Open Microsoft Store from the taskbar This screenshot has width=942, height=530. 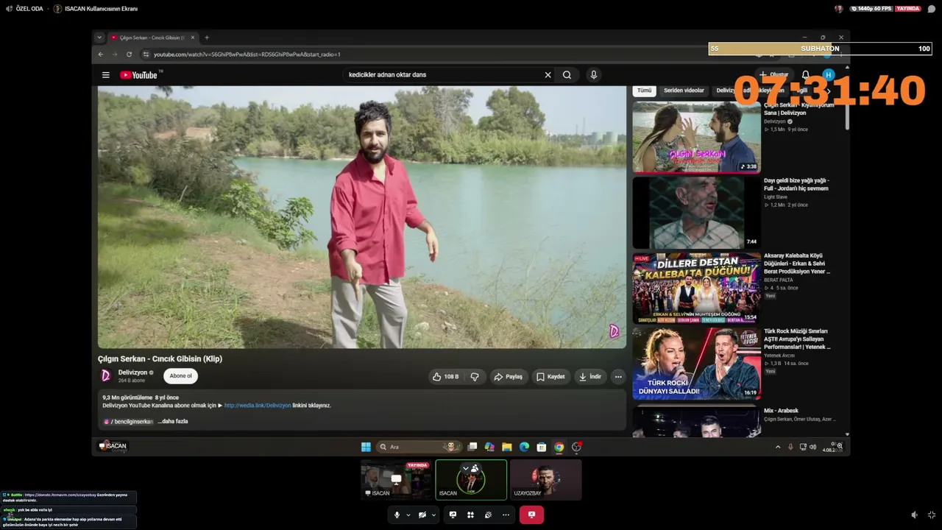pyautogui.click(x=542, y=447)
